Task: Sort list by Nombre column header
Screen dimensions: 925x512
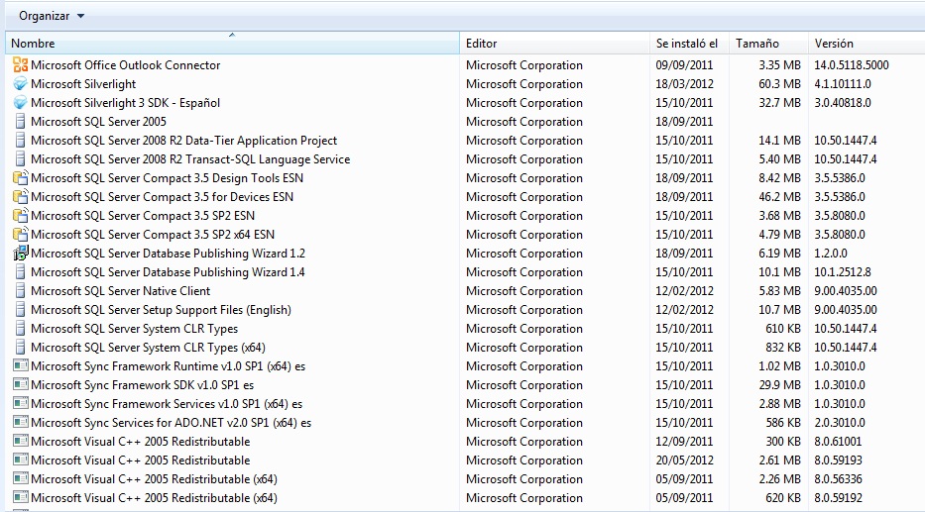Action: (x=232, y=43)
